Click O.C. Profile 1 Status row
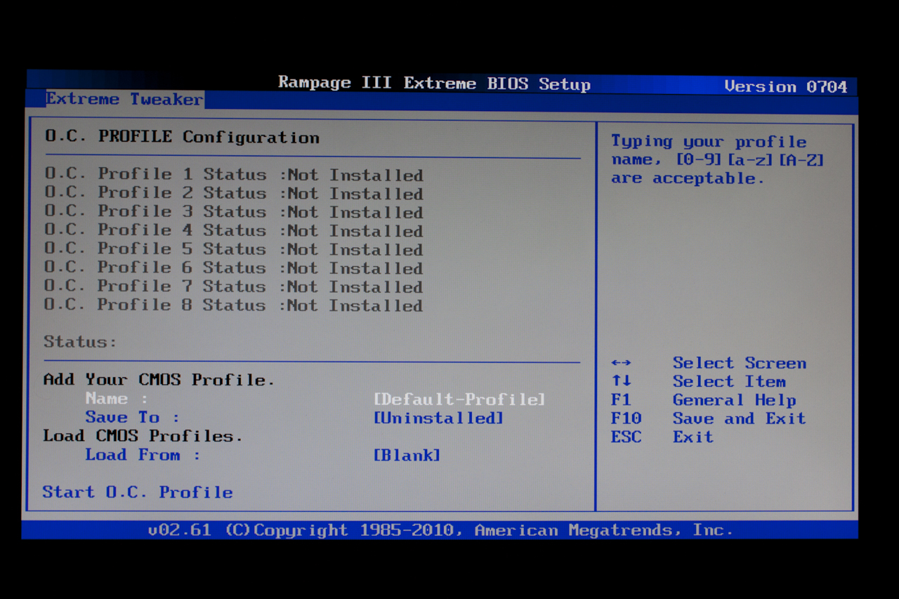899x599 pixels. 234,174
